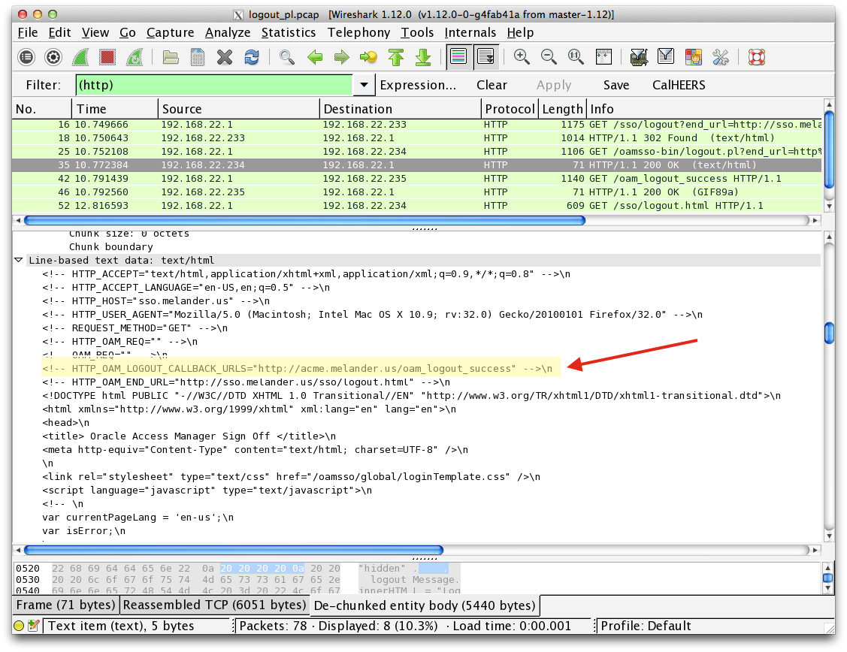Go forward in packet history
847x652 pixels.
[x=341, y=57]
